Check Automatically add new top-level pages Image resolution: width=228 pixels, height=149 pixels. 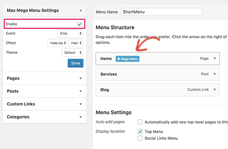point(140,122)
